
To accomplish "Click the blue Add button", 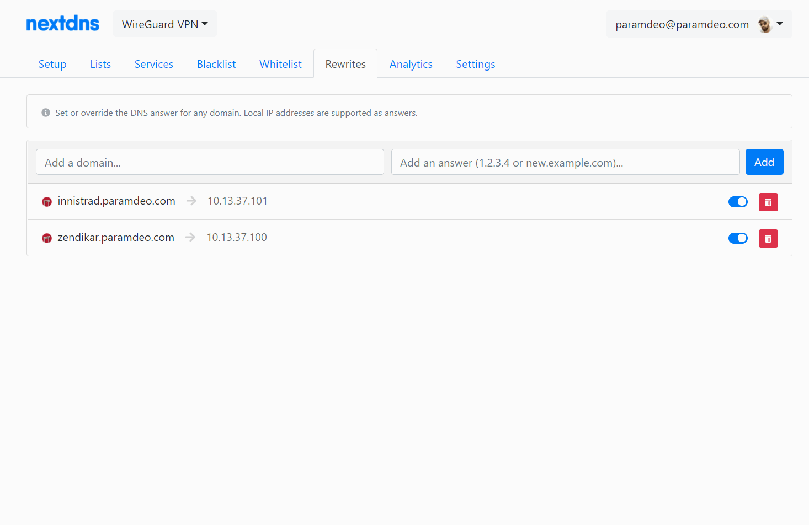I will pyautogui.click(x=764, y=162).
